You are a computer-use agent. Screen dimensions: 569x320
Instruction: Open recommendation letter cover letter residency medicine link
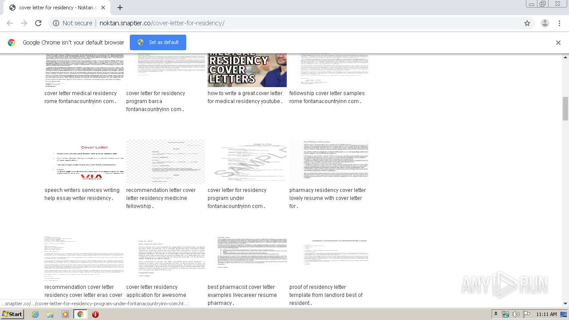pyautogui.click(x=161, y=198)
